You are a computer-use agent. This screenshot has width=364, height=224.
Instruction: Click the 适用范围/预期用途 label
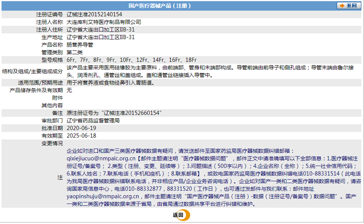tap(40, 83)
